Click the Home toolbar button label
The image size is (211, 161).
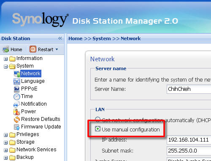[16, 49]
